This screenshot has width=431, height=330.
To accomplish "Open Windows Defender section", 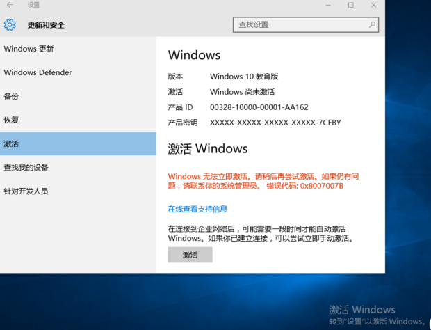I will (78, 72).
